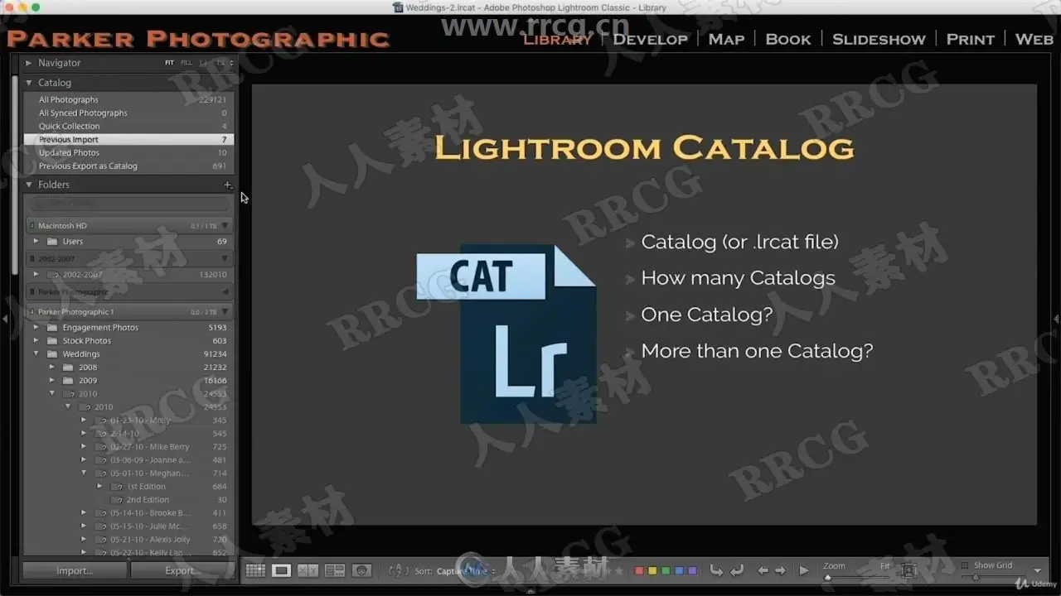Click the 2008 folder icon
This screenshot has height=596, width=1061.
pos(68,368)
